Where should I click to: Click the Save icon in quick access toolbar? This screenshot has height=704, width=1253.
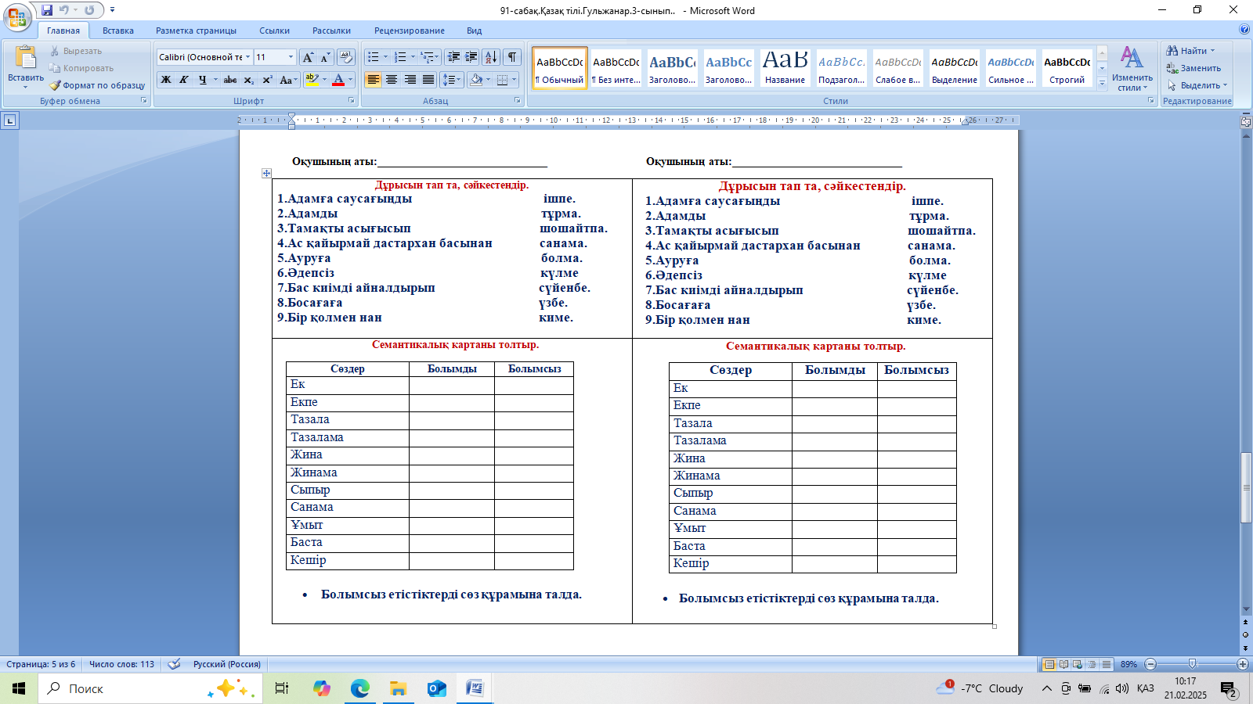click(47, 10)
